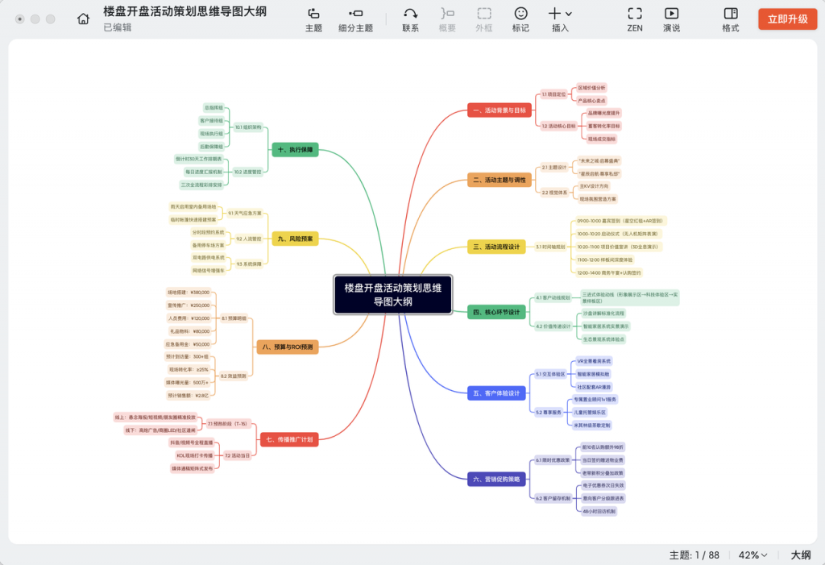This screenshot has width=825, height=565.
Task: Select subtopic 9.2 人流管控
Action: (x=248, y=239)
